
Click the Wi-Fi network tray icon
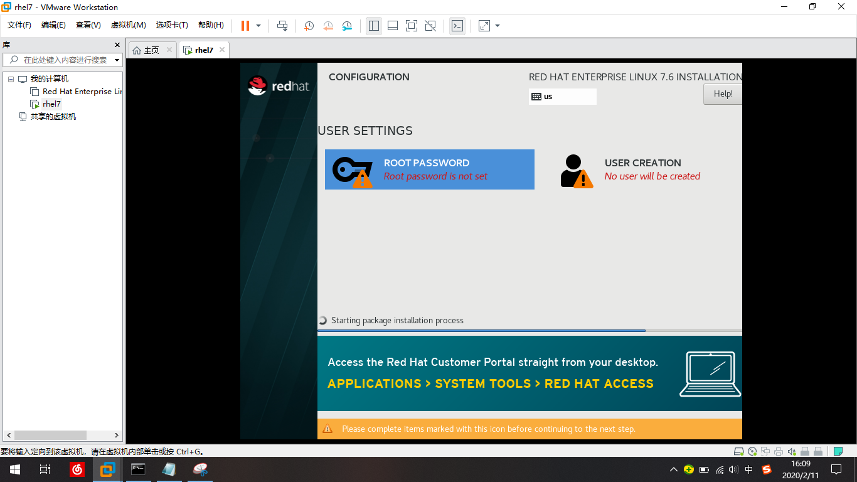click(x=719, y=469)
